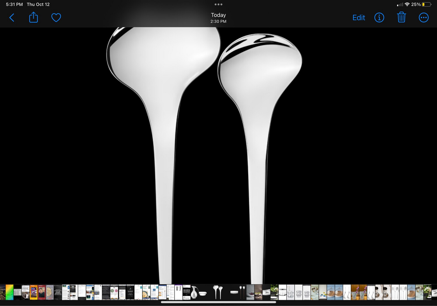
Task: Tap the home indicator bar at bottom
Action: click(218, 302)
